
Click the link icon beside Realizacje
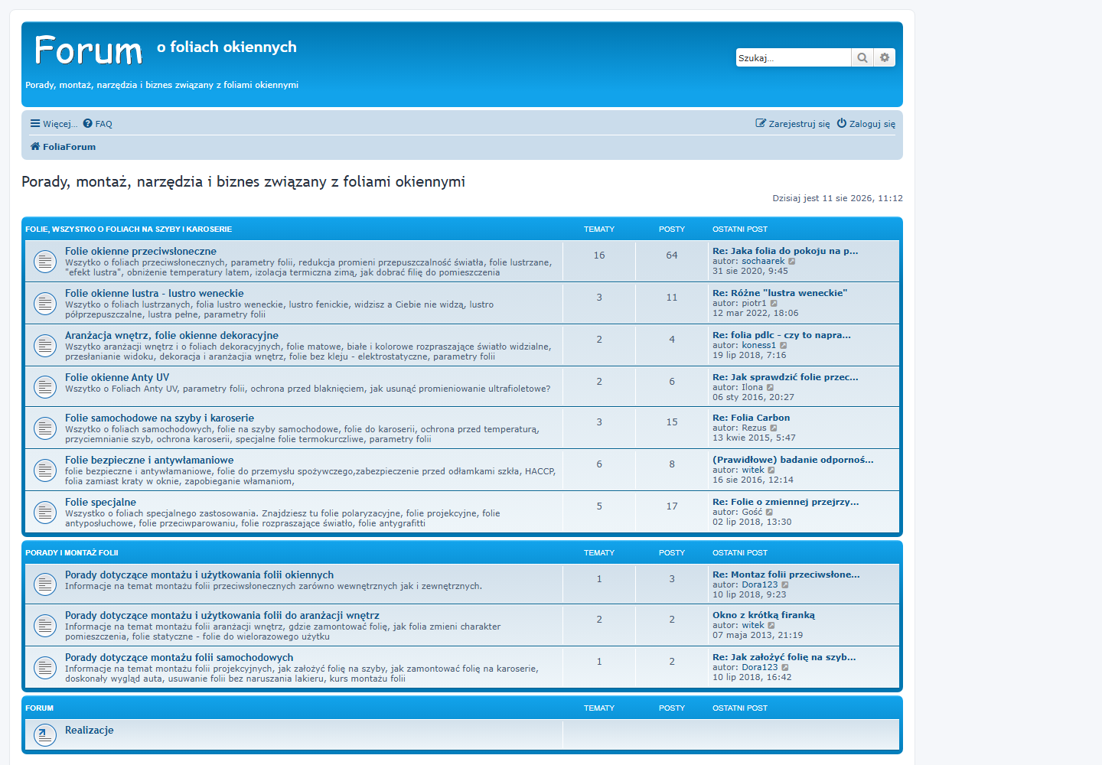[x=45, y=735]
